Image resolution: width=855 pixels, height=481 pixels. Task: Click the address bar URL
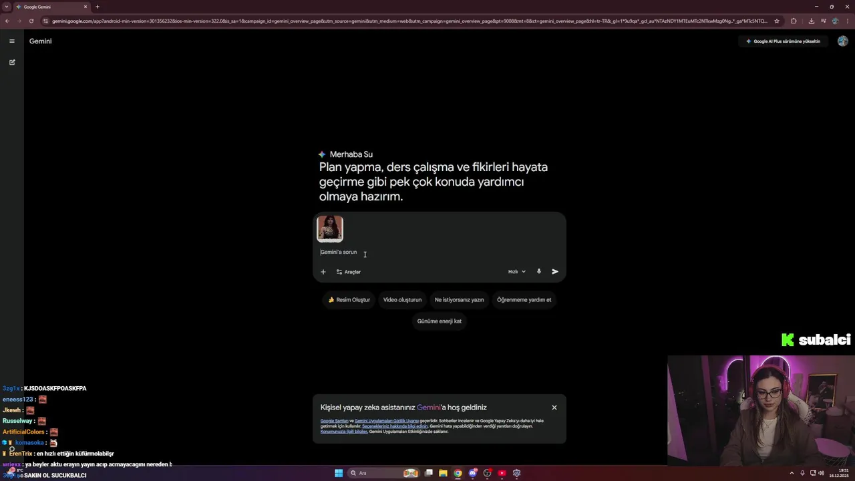click(409, 21)
